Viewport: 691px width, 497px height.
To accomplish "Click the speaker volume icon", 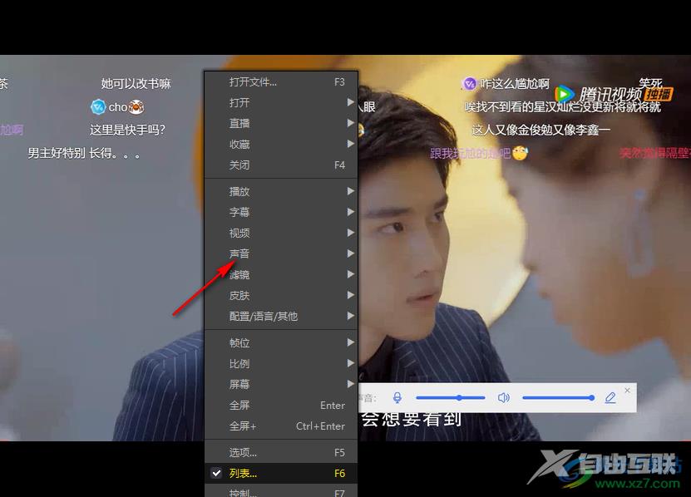I will tap(503, 398).
